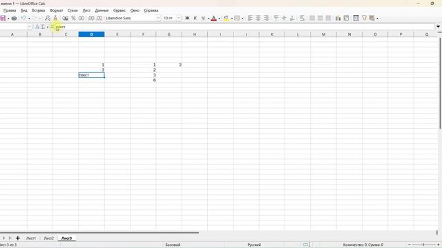The width and height of the screenshot is (442, 248).
Task: Switch to the Лист2 sheet tab
Action: tap(49, 238)
